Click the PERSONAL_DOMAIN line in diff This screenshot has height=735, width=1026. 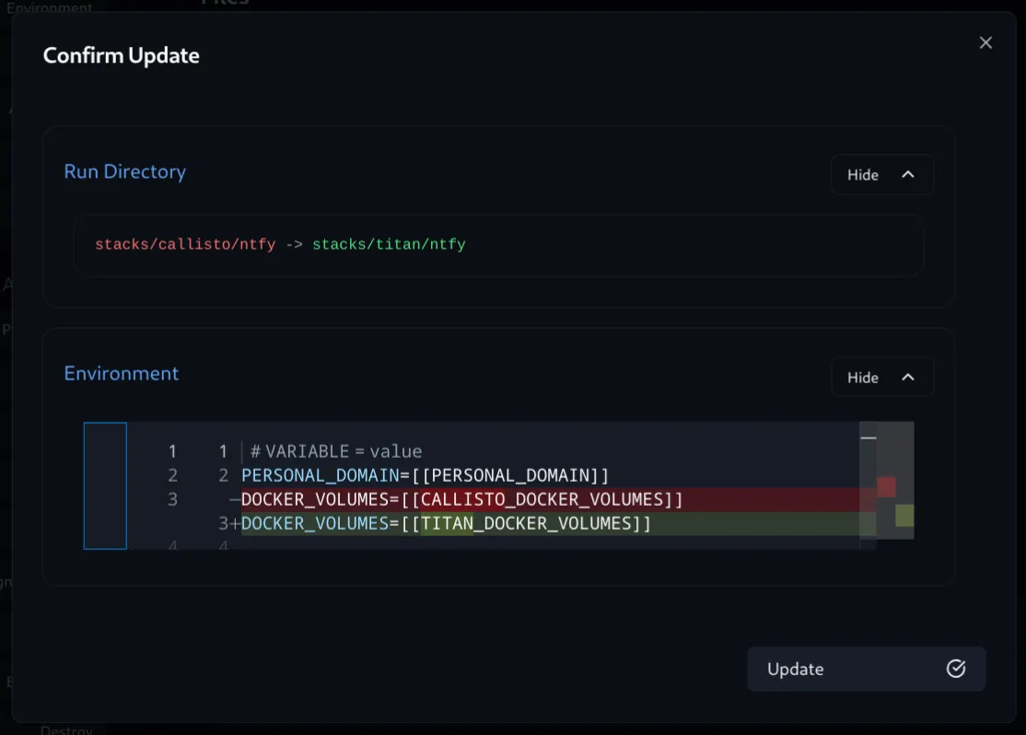tap(426, 475)
